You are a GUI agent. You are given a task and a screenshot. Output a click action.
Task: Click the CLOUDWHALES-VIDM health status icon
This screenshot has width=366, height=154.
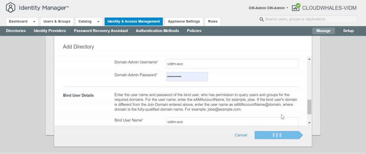click(x=296, y=8)
